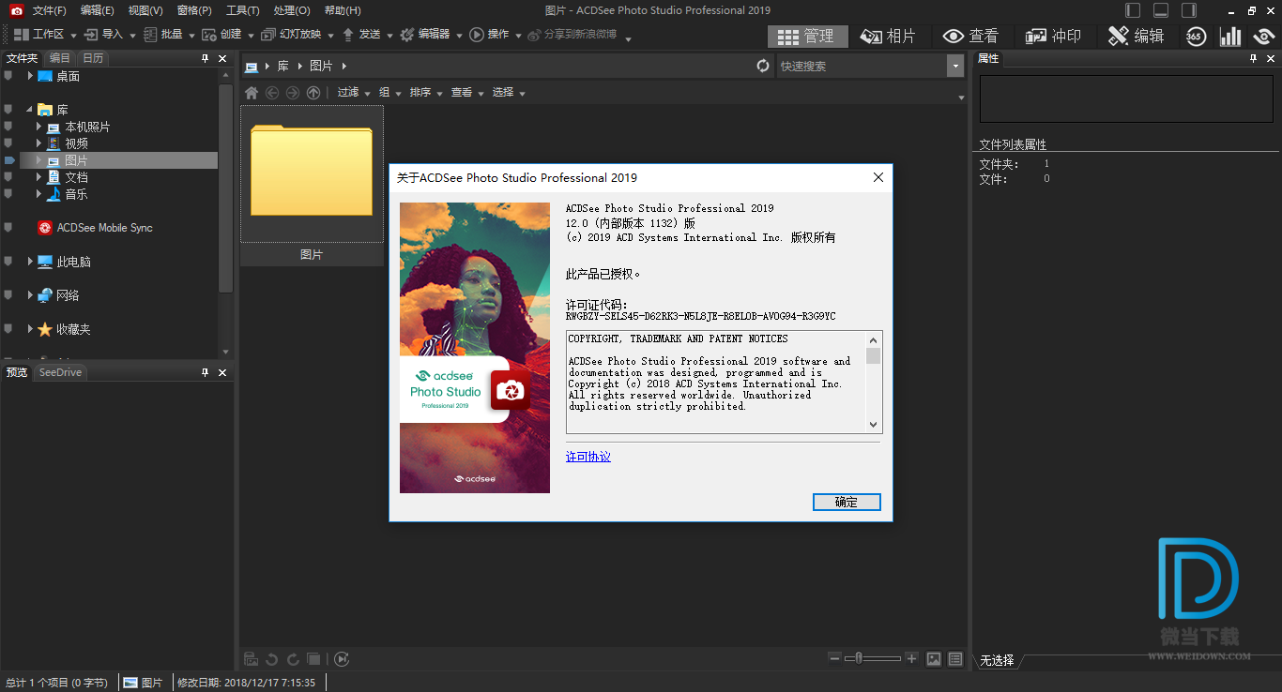Go up one folder with the up-arrow icon
Viewport: 1282px width, 692px height.
[313, 92]
